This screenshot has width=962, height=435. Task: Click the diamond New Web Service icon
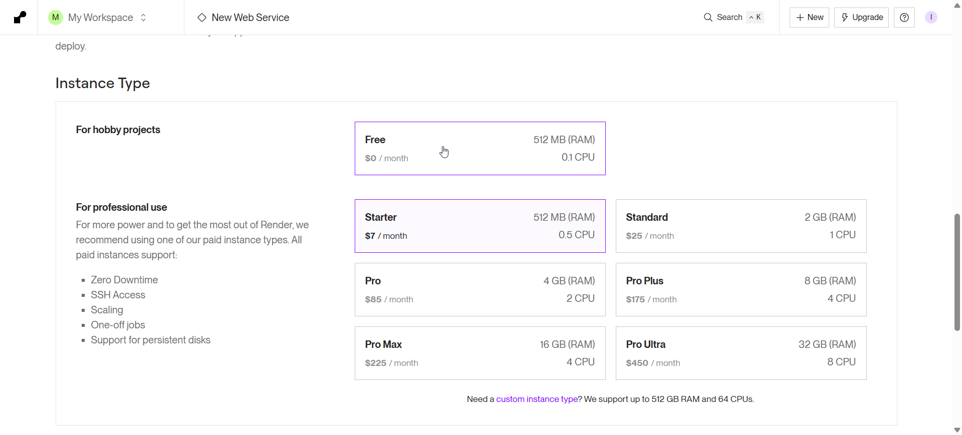(x=202, y=18)
